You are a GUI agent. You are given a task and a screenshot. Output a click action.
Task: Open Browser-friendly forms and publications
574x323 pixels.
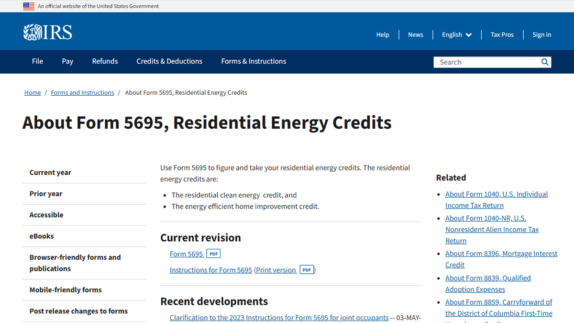(x=84, y=263)
